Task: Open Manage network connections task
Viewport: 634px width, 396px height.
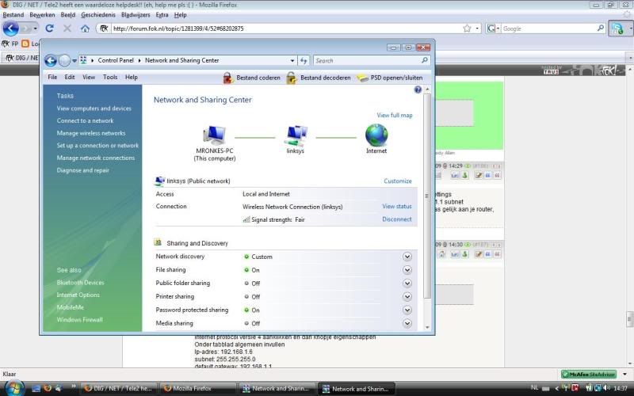Action: pos(96,158)
